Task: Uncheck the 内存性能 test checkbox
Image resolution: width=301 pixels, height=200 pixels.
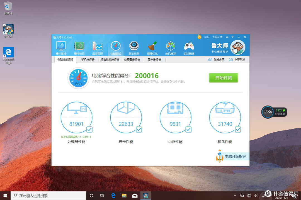Action: tap(188, 129)
